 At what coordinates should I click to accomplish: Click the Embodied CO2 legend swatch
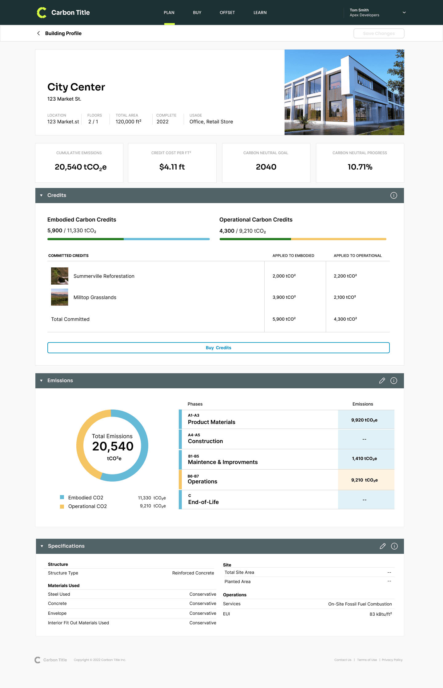pos(62,497)
